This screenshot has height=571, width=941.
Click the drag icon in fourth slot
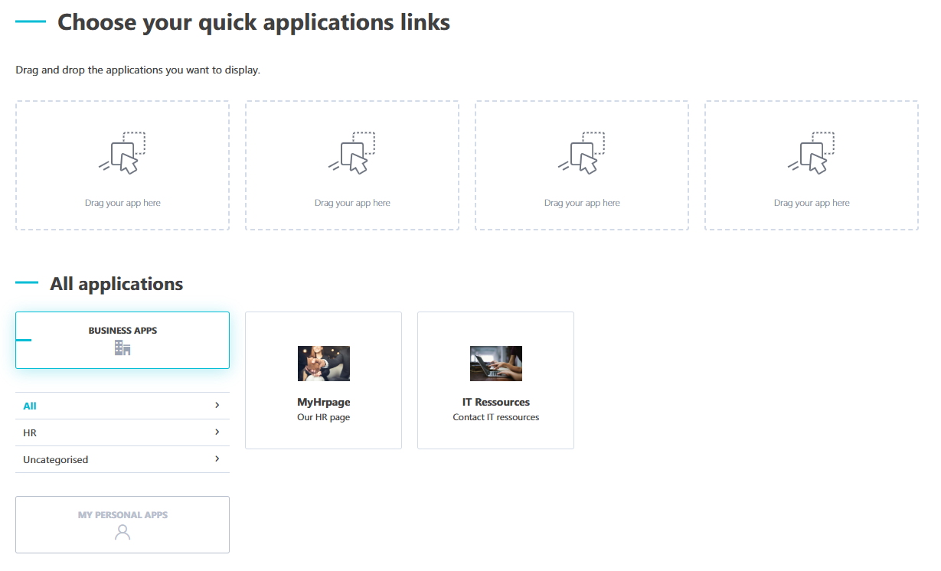[812, 153]
